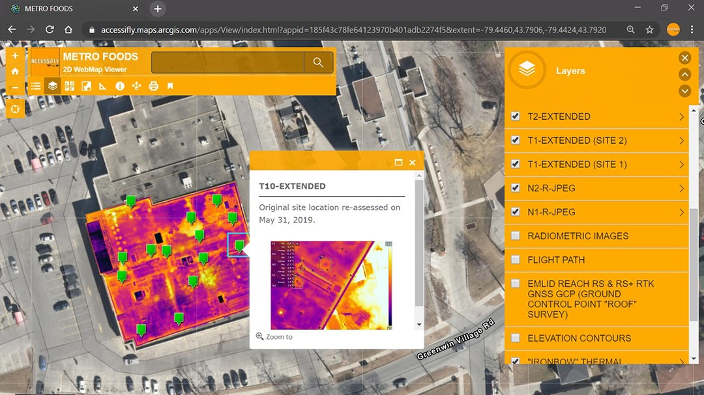Open the Bookmarks tool
The width and height of the screenshot is (704, 395).
point(170,86)
